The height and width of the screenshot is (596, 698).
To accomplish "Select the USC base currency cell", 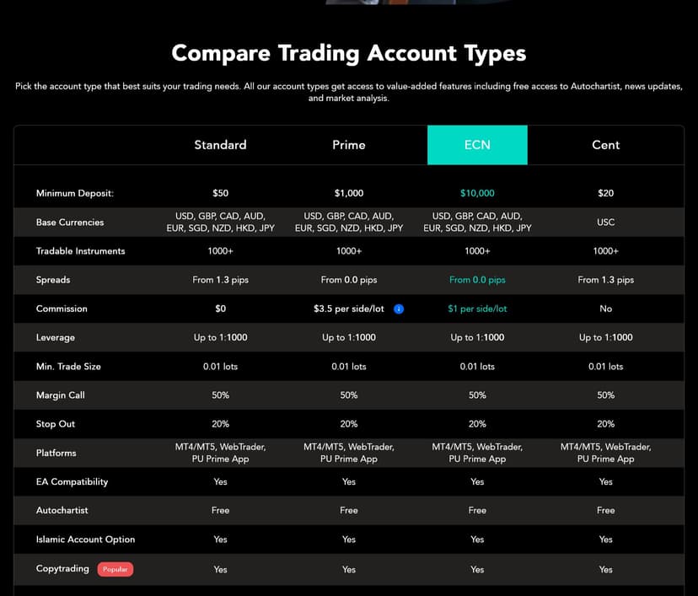I will [605, 222].
